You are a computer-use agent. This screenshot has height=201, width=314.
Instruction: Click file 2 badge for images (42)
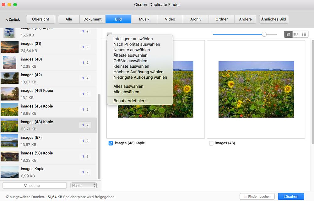pyautogui.click(x=88, y=78)
